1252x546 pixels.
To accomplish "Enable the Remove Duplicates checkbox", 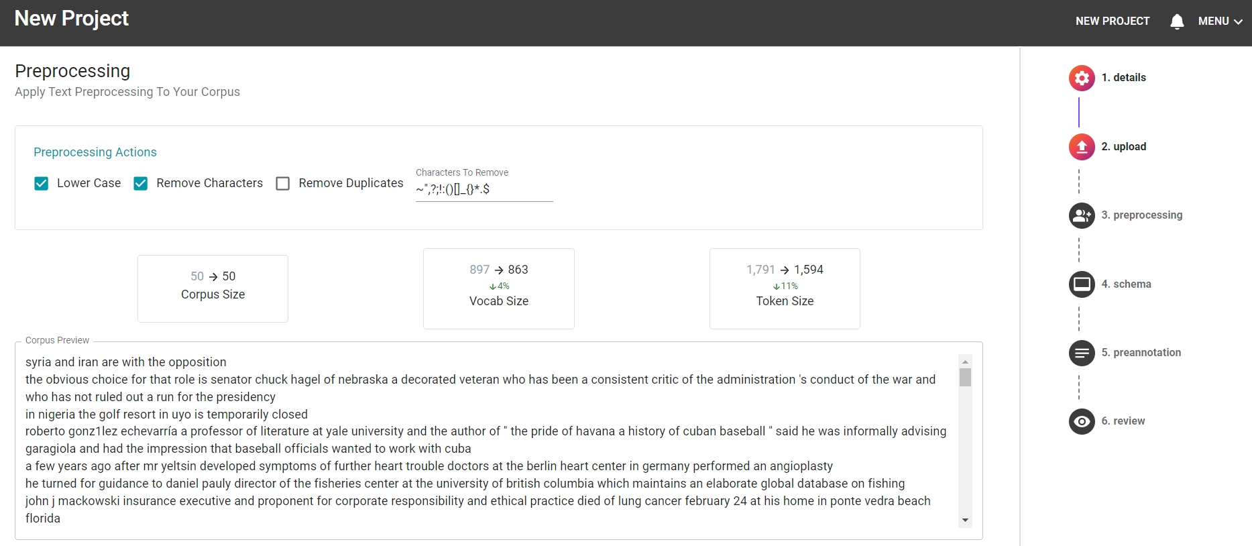I will (283, 184).
